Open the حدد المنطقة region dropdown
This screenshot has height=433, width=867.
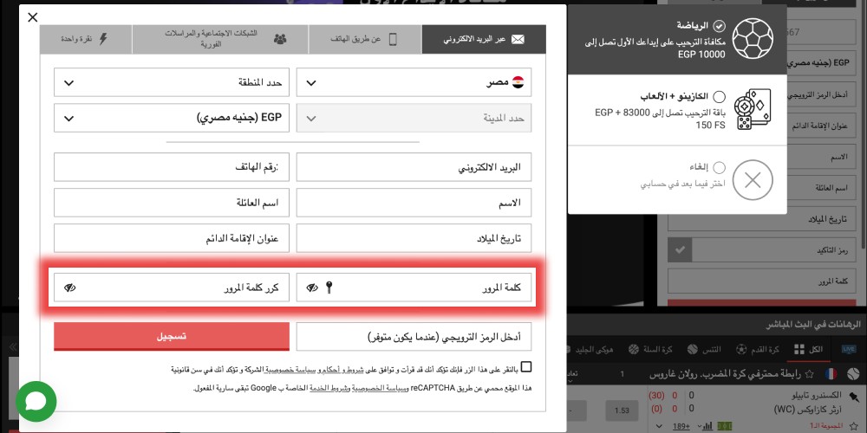172,83
